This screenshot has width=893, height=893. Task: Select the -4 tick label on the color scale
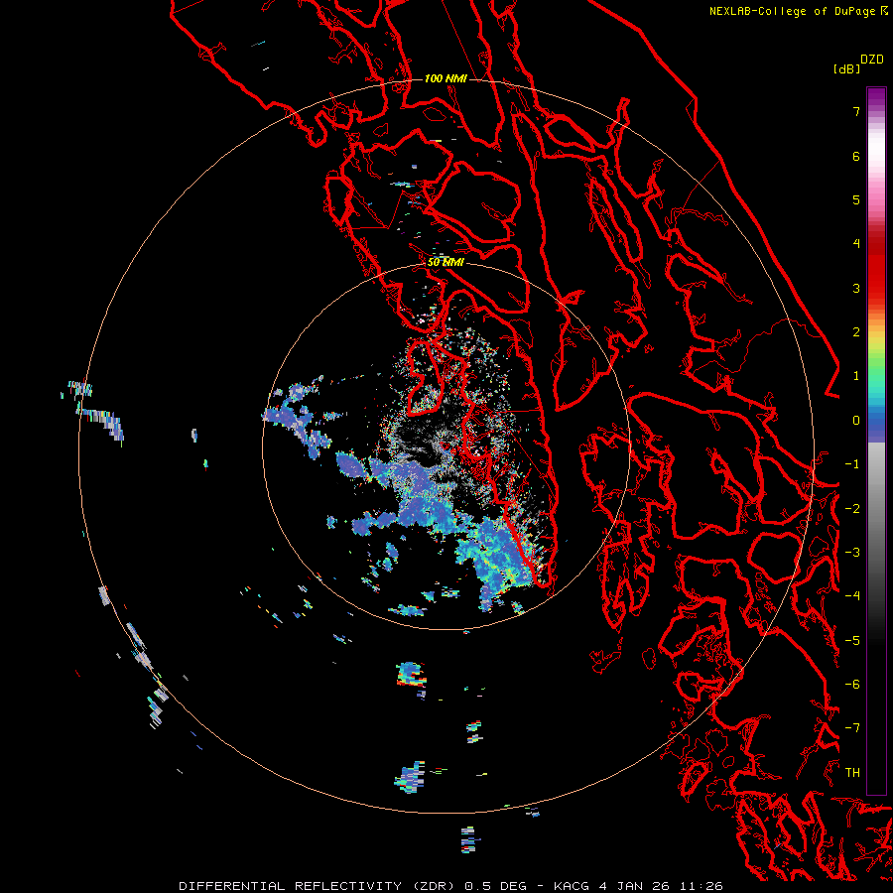pyautogui.click(x=852, y=596)
